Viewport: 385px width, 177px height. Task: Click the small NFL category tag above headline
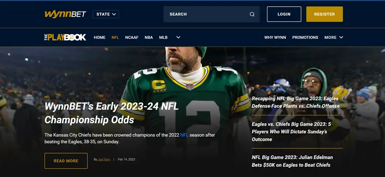(47, 97)
